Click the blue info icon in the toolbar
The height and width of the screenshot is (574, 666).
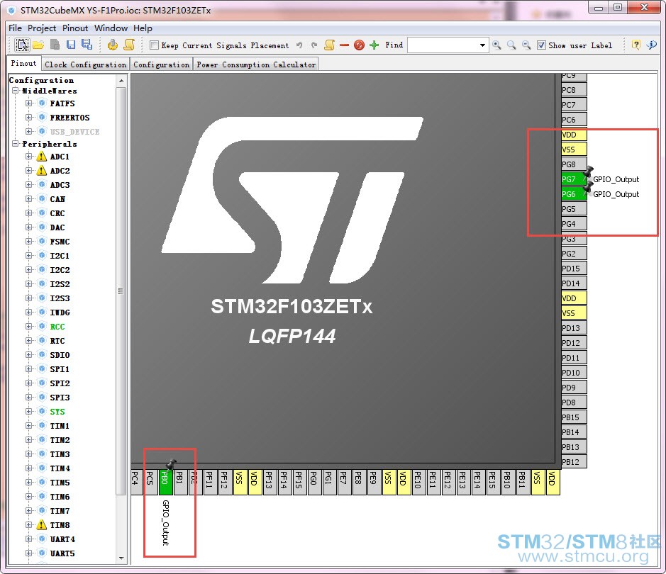[x=652, y=45]
